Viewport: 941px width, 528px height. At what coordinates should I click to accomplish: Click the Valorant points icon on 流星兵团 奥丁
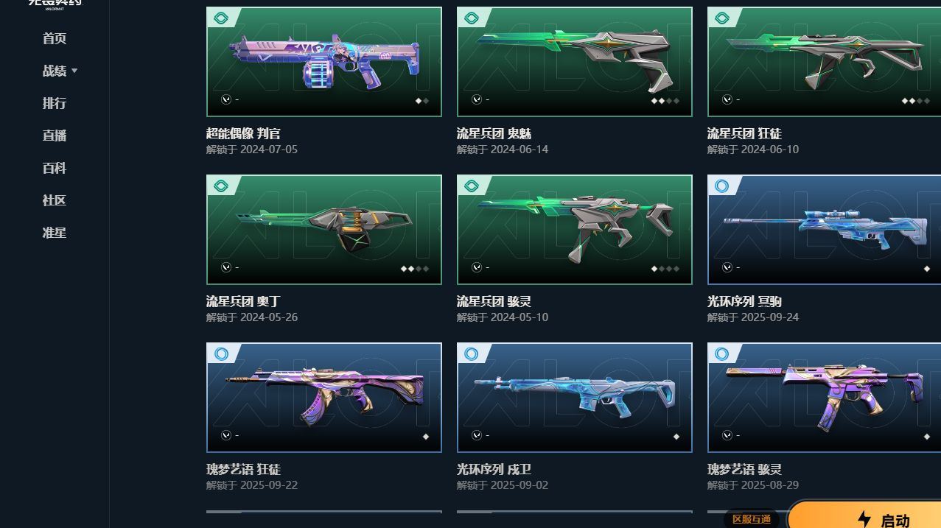[226, 267]
